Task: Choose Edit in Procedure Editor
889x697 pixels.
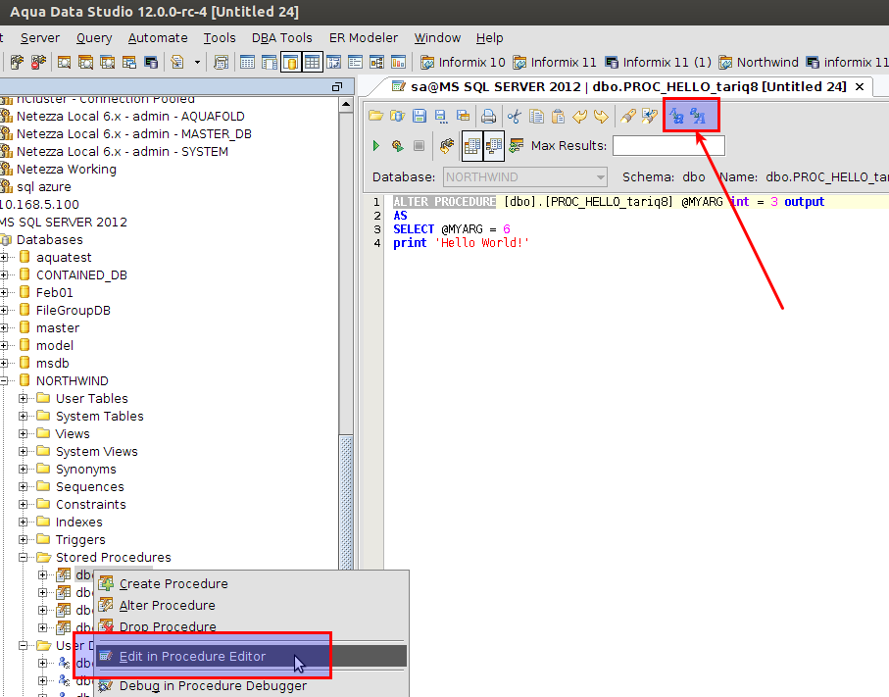Action: (x=251, y=656)
